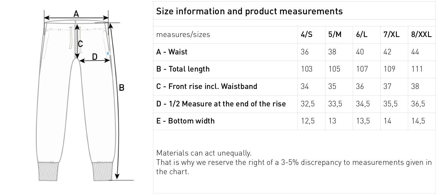Click the letter C rise label on diagram
437x195 pixels.
(x=80, y=44)
